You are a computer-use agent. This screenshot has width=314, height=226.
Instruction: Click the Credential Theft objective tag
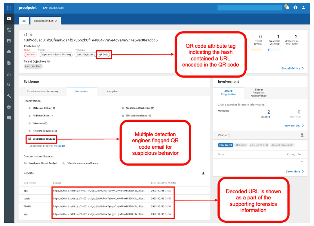tap(33, 66)
